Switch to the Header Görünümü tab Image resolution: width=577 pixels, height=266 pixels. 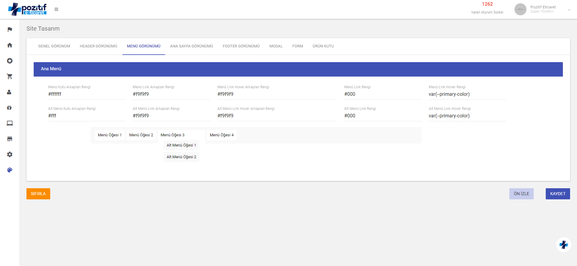pos(98,46)
